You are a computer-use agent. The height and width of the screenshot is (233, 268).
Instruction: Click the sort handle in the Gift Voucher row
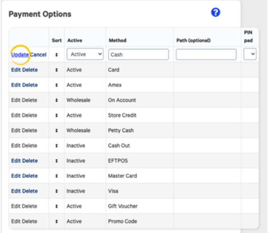[56, 207]
